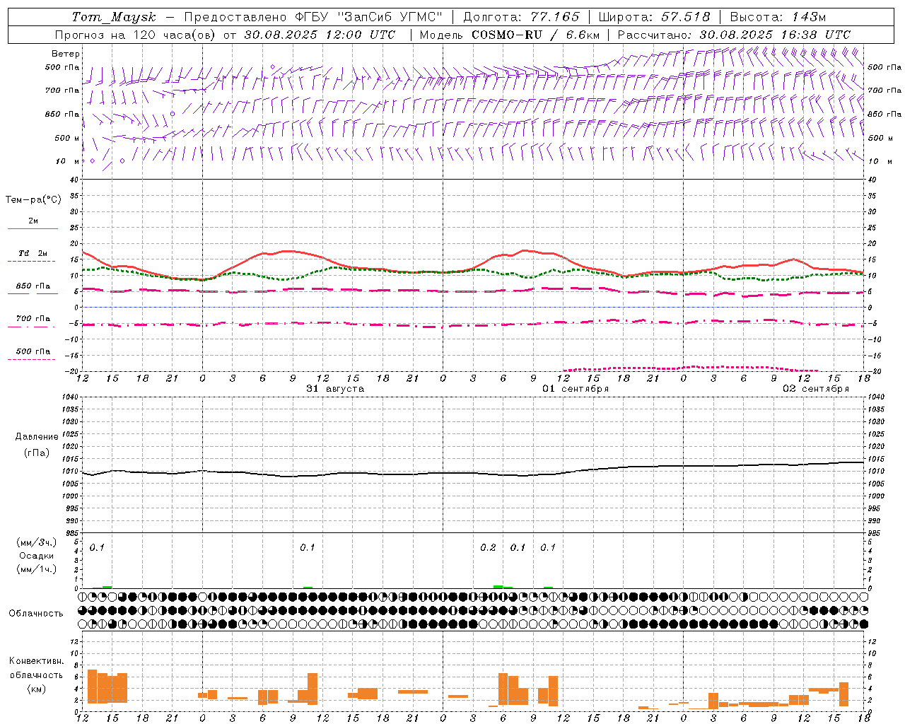Click the "0.2" precipitation amount value

(x=488, y=548)
